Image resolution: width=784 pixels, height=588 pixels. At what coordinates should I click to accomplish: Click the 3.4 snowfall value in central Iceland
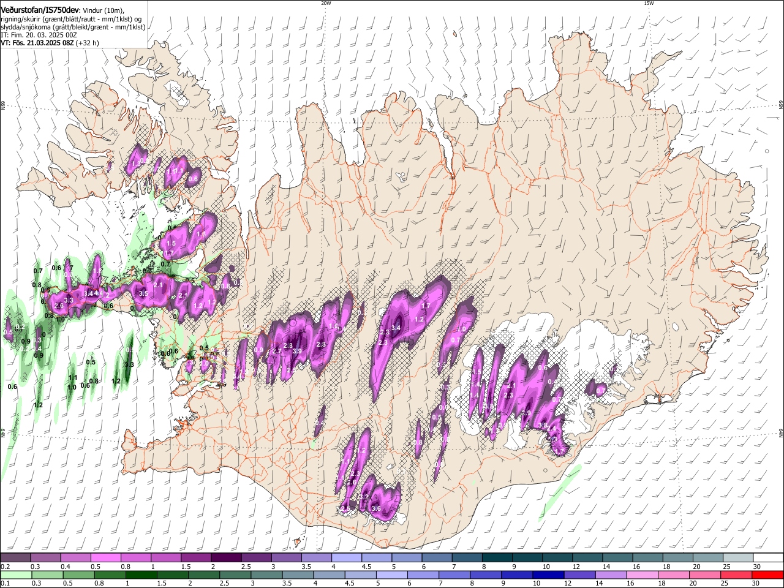click(396, 328)
